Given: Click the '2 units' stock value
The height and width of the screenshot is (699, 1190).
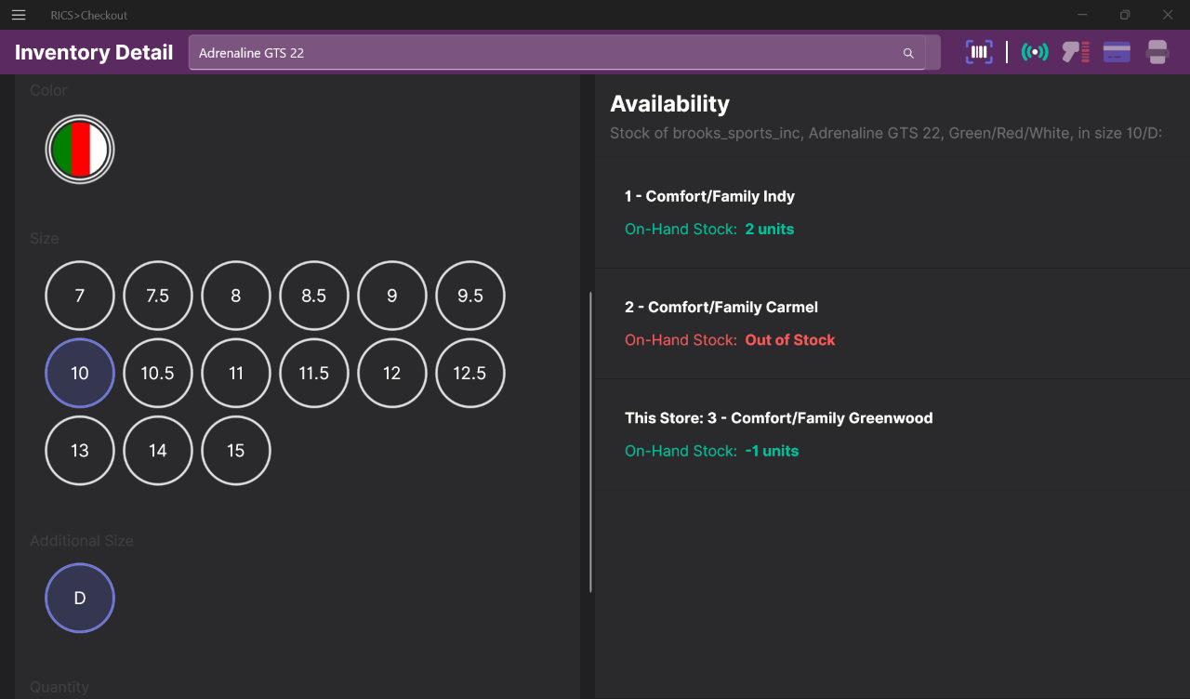Looking at the screenshot, I should point(770,229).
